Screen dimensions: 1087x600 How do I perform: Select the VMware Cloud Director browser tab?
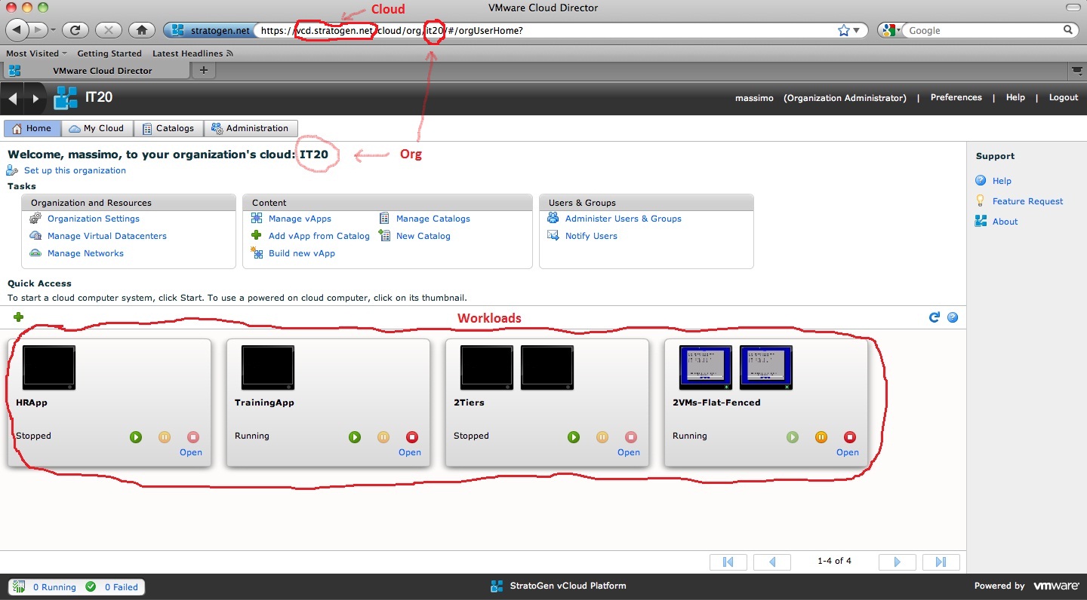tap(96, 70)
